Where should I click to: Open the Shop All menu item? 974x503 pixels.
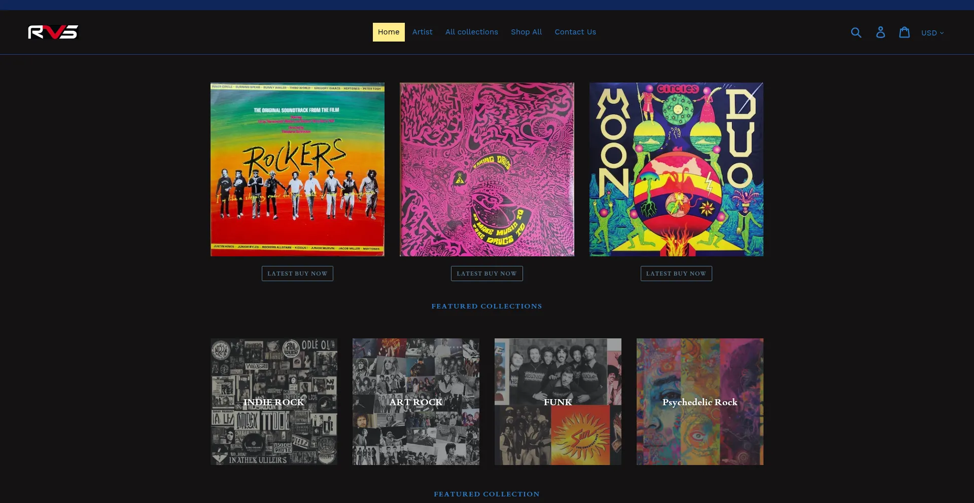click(526, 32)
